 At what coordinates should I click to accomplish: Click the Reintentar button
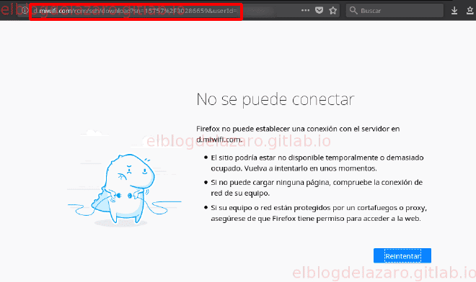tap(402, 255)
